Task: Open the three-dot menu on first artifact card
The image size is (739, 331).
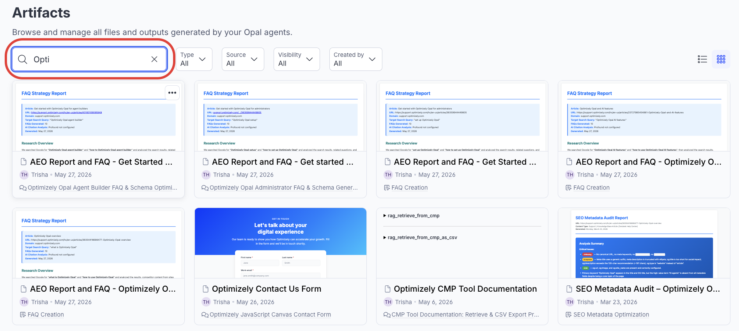Action: click(x=172, y=93)
